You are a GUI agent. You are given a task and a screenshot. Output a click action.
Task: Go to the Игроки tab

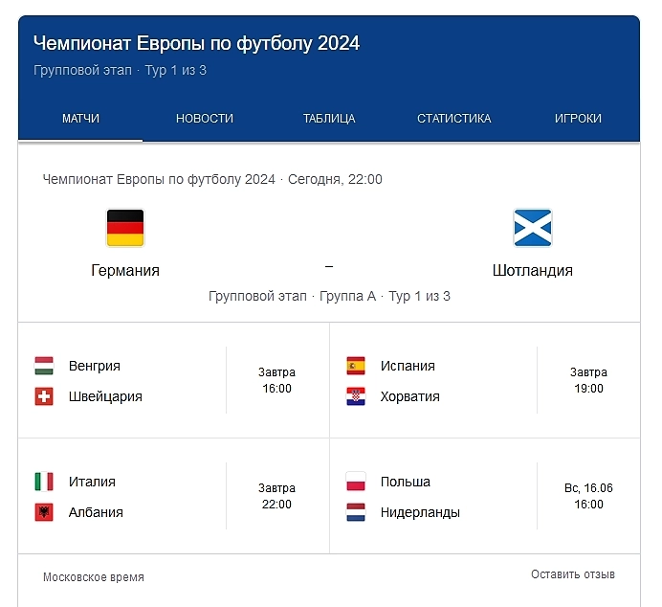578,119
